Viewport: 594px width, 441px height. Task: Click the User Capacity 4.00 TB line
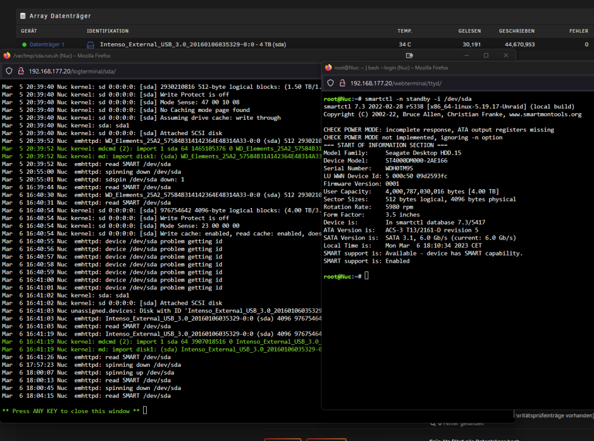click(411, 191)
